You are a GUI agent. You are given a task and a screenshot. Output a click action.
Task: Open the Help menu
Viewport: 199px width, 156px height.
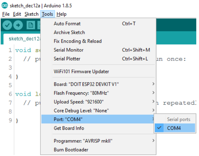click(x=61, y=14)
